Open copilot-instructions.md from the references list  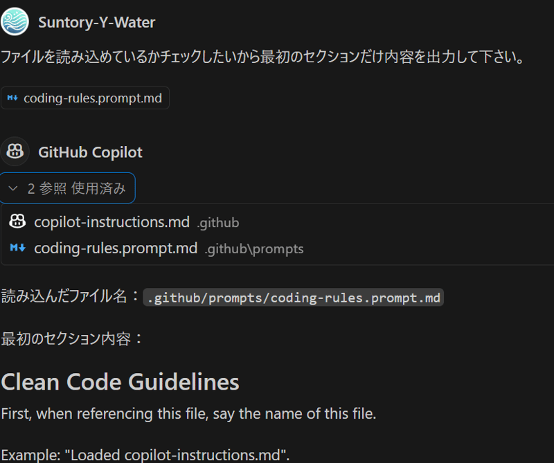(111, 222)
